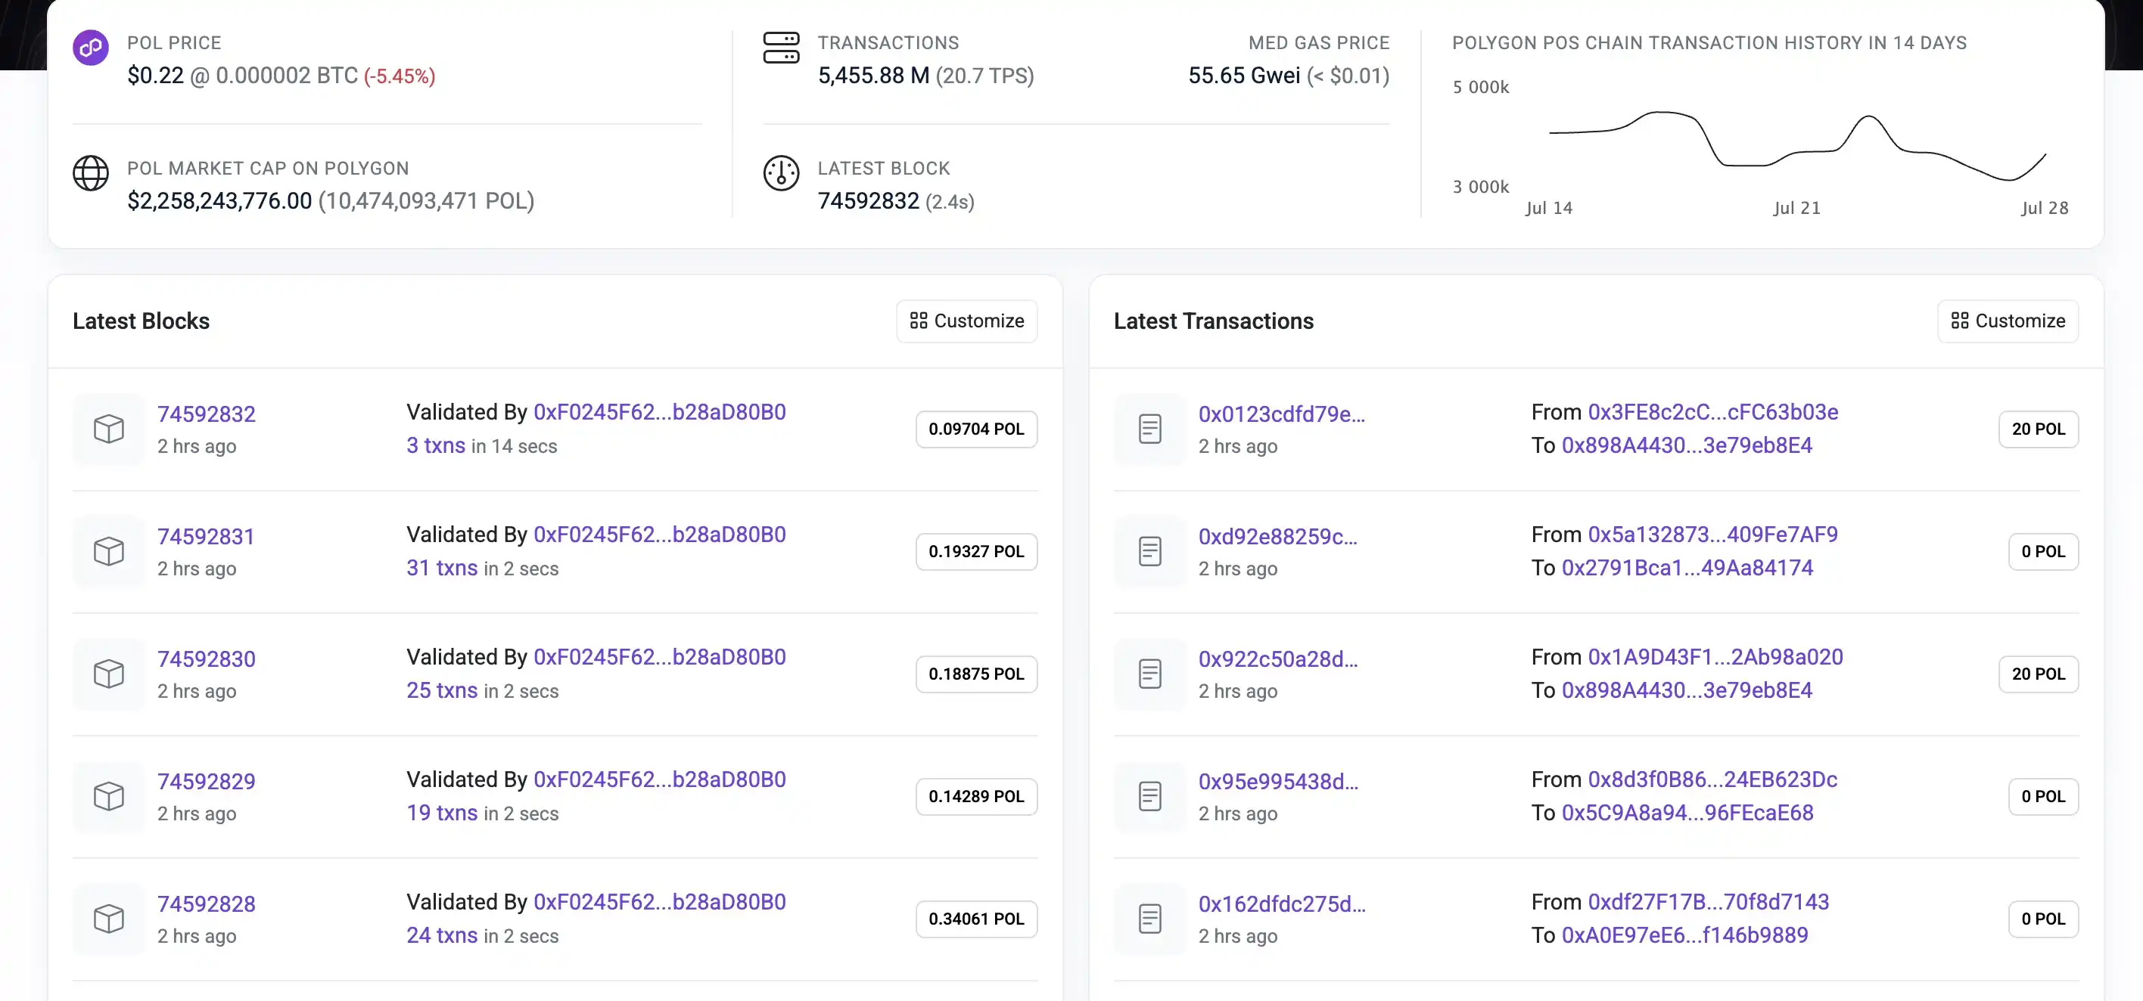
Task: Open transaction hash 0x162dfdc275d...
Action: [x=1282, y=903]
